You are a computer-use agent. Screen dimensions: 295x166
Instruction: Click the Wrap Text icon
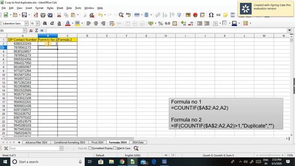pos(112,24)
